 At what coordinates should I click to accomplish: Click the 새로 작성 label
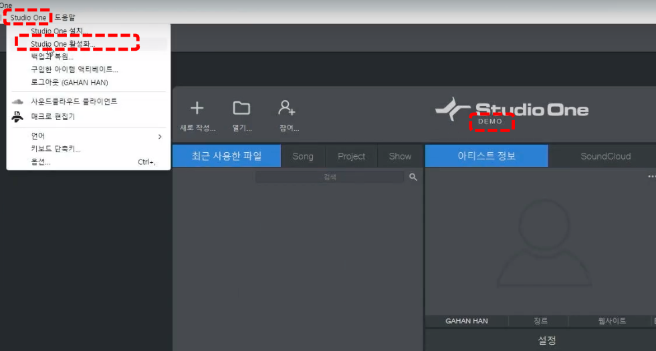197,128
